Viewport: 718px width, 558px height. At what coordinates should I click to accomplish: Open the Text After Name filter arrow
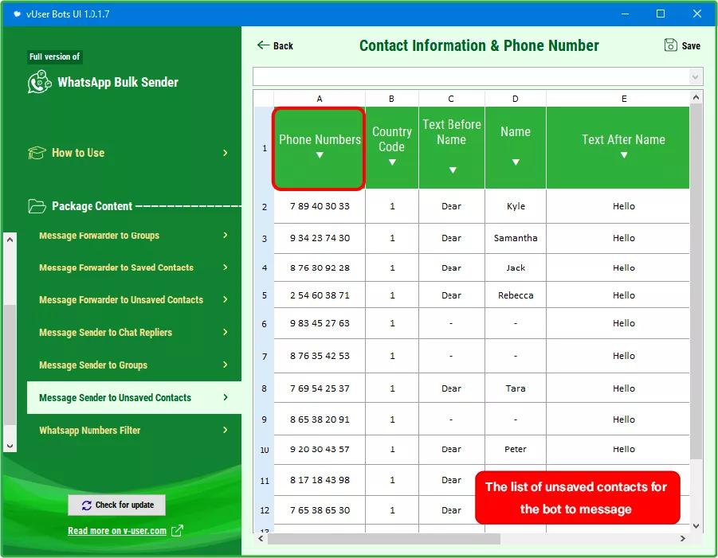[x=624, y=155]
